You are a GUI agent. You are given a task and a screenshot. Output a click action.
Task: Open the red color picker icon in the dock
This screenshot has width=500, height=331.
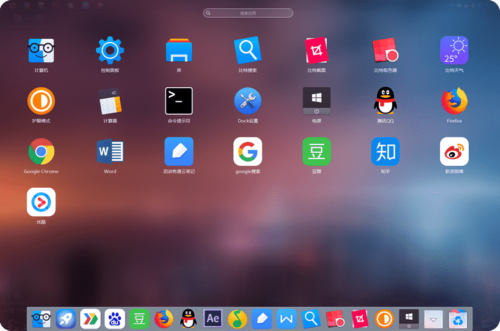(336, 318)
